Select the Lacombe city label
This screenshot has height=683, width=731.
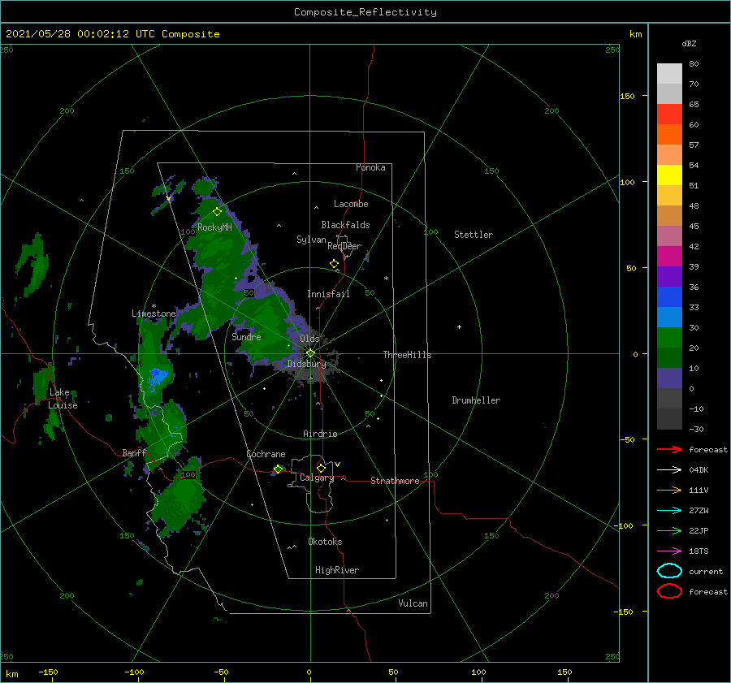pyautogui.click(x=351, y=204)
